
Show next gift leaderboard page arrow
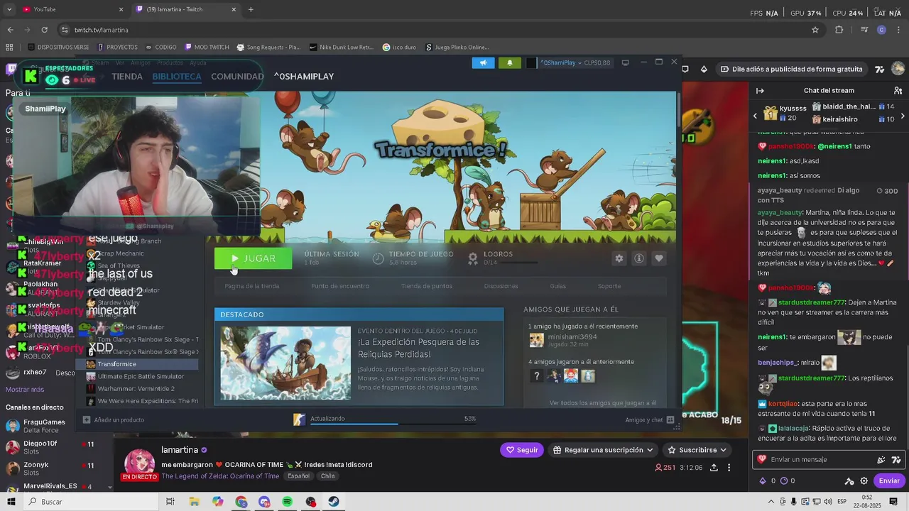coord(903,116)
